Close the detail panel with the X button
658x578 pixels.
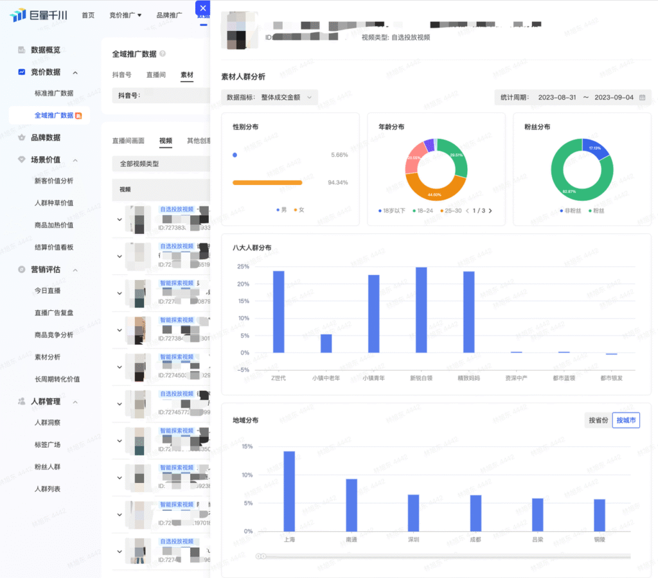pos(203,8)
